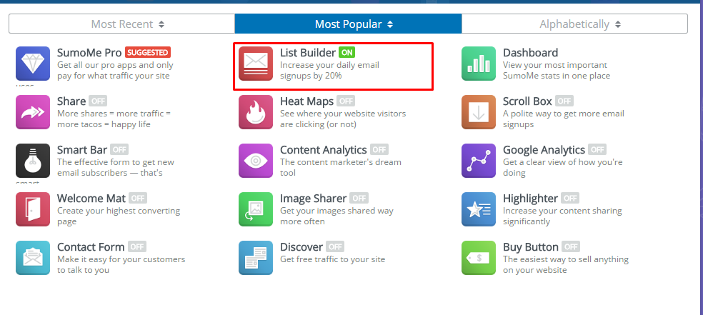Open the Share arrows icon
703x315 pixels.
click(33, 112)
